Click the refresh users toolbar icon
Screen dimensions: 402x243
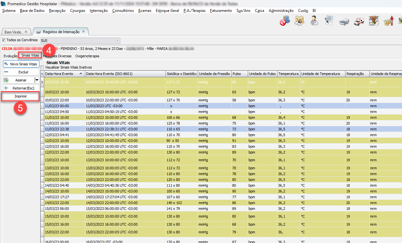coord(285,21)
